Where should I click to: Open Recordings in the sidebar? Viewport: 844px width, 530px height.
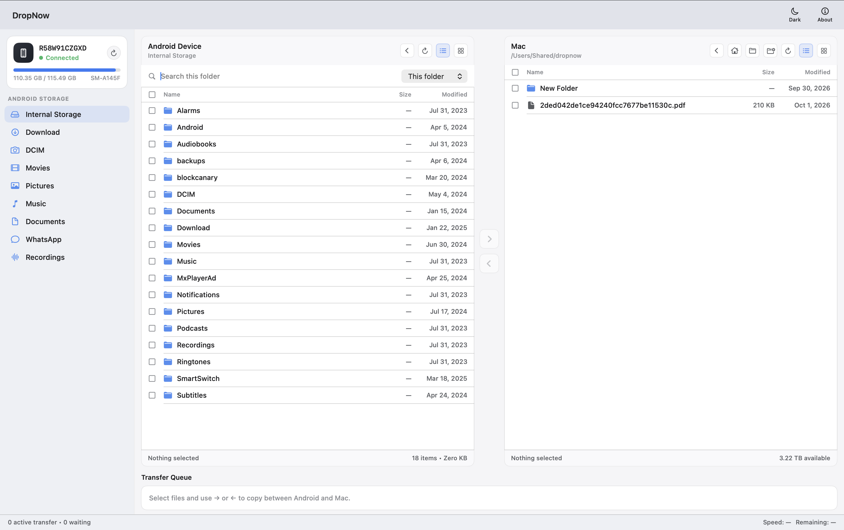coord(67,257)
